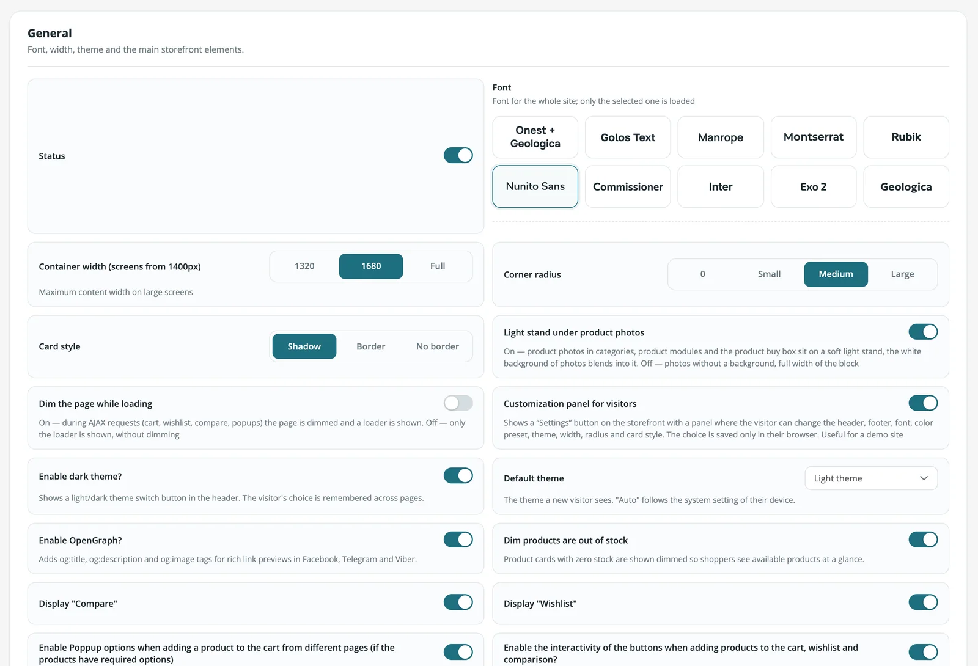
Task: Select the Nunito Sans font
Action: tap(535, 186)
